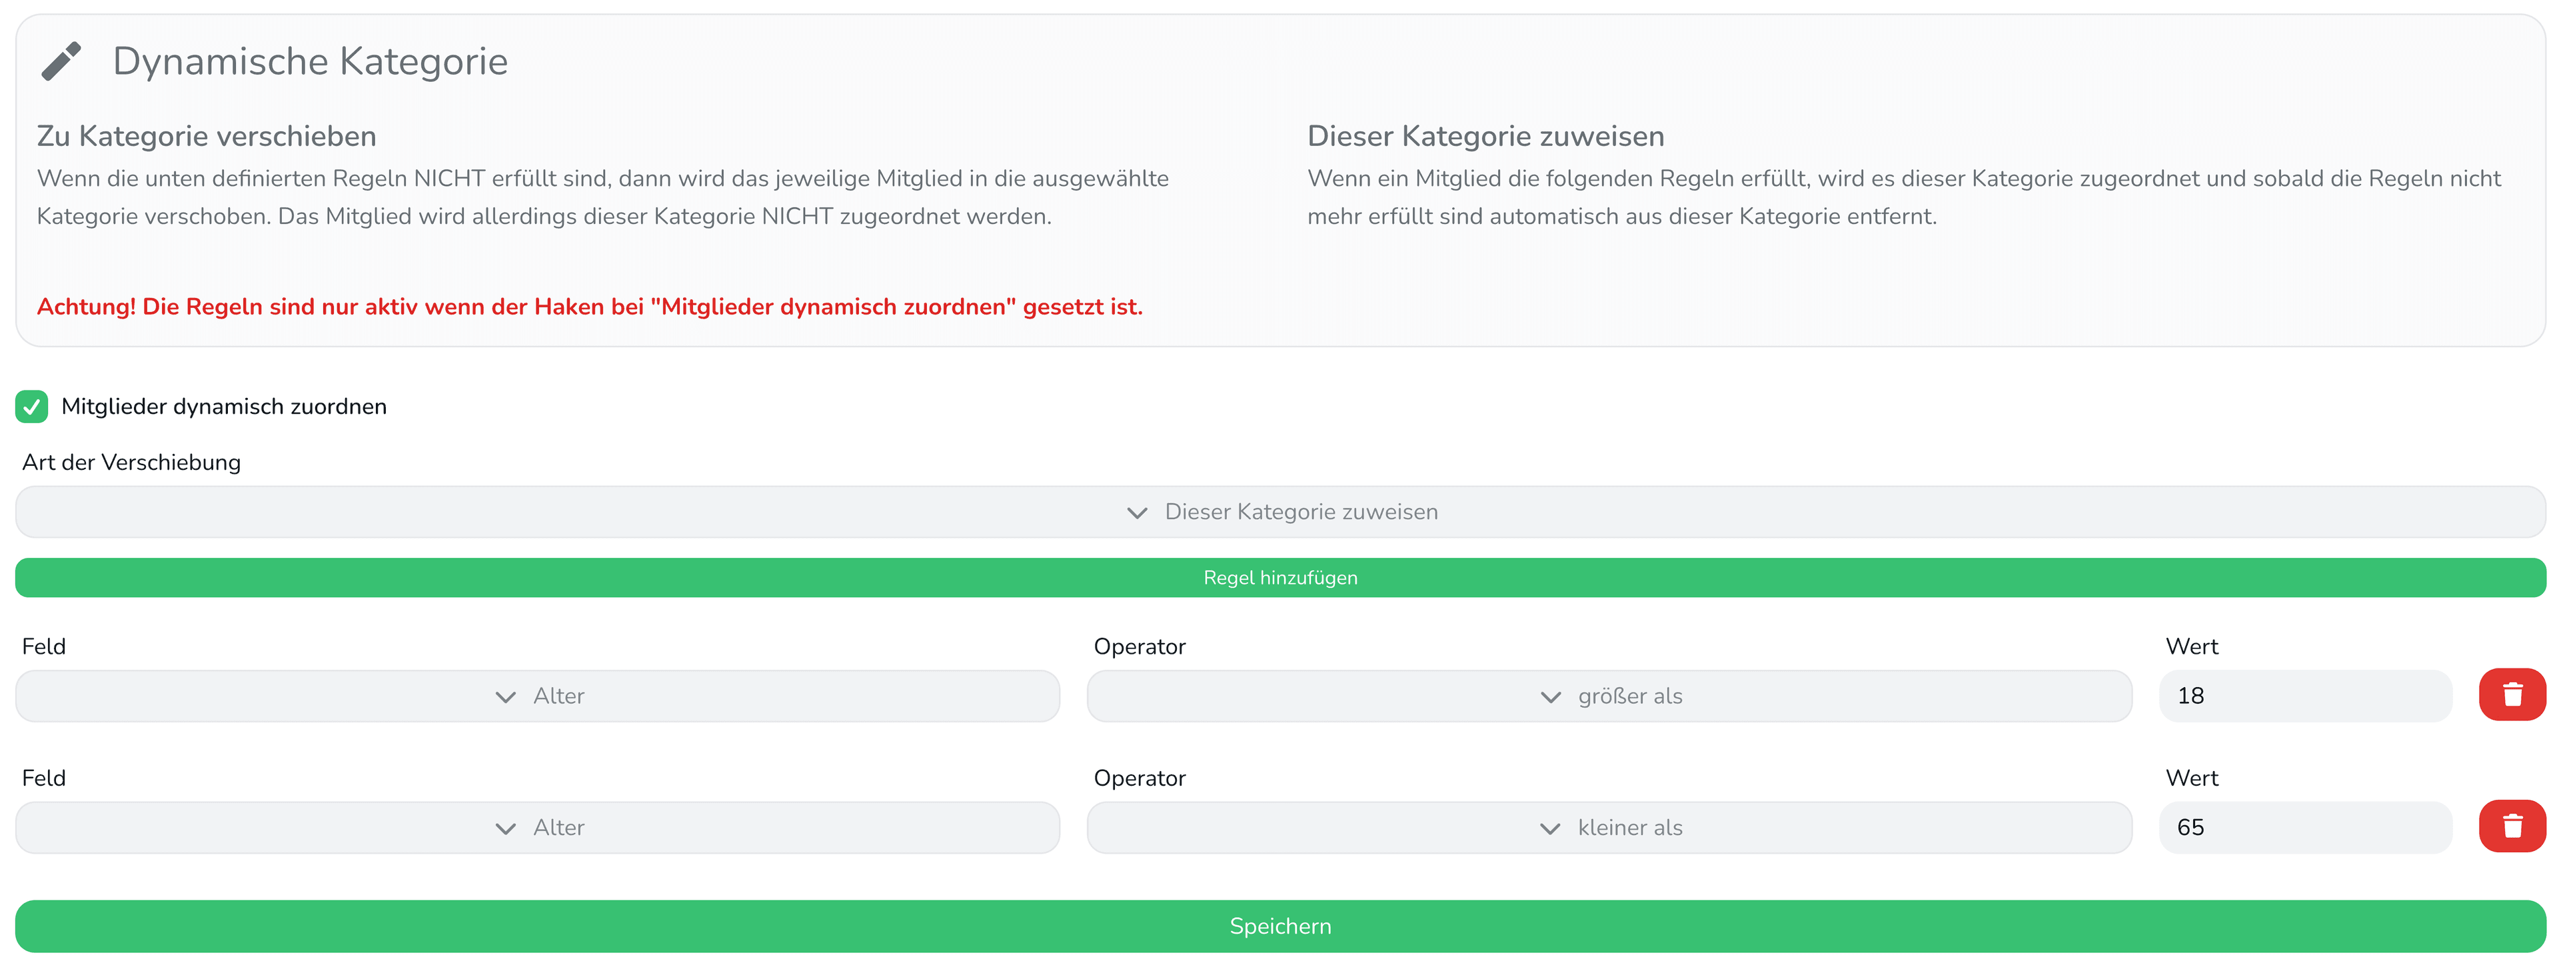This screenshot has width=2559, height=967.
Task: Focus the Wert field containing 65
Action: pos(2304,828)
